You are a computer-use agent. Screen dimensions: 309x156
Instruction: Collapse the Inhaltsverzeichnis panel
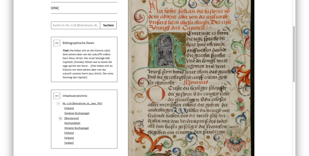click(x=57, y=96)
